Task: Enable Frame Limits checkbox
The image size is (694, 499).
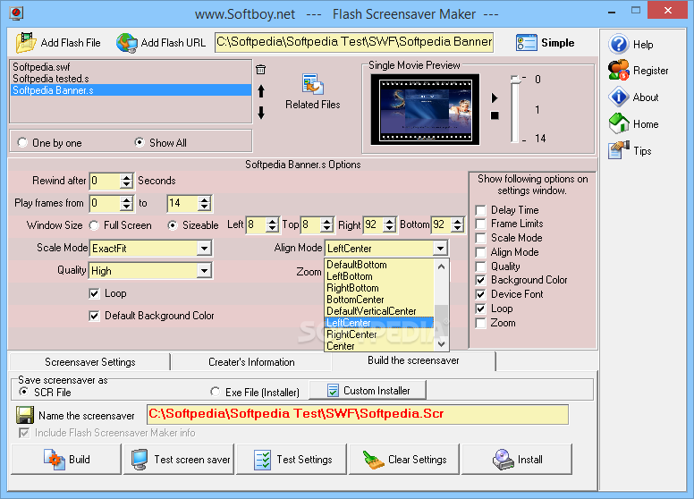Action: pyautogui.click(x=480, y=224)
